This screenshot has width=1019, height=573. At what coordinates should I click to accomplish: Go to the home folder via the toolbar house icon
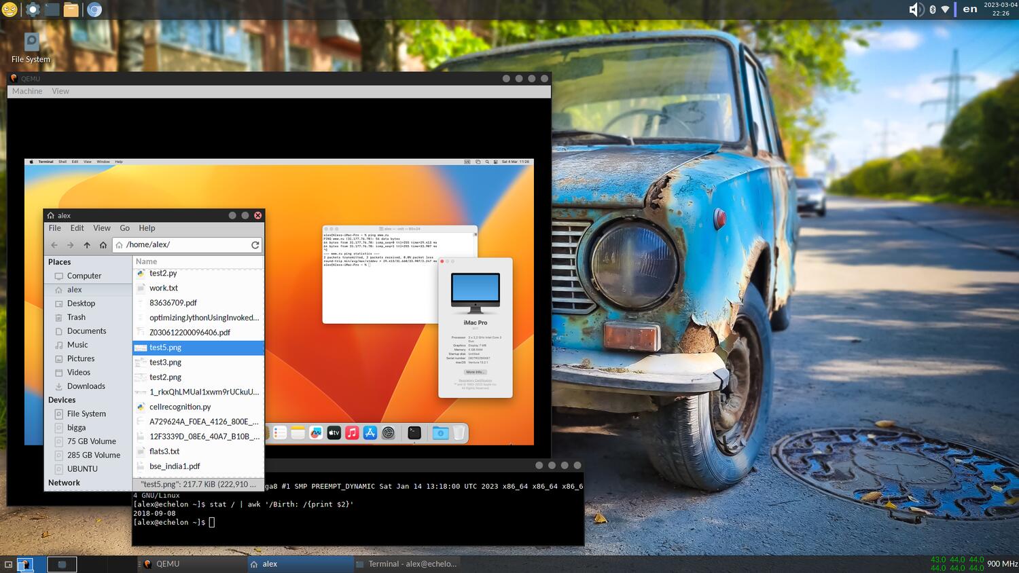pyautogui.click(x=103, y=245)
